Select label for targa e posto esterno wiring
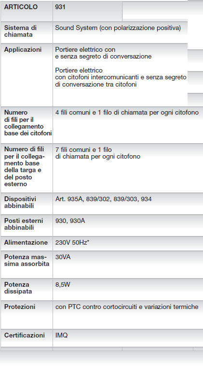The image size is (203, 367). click(24, 166)
